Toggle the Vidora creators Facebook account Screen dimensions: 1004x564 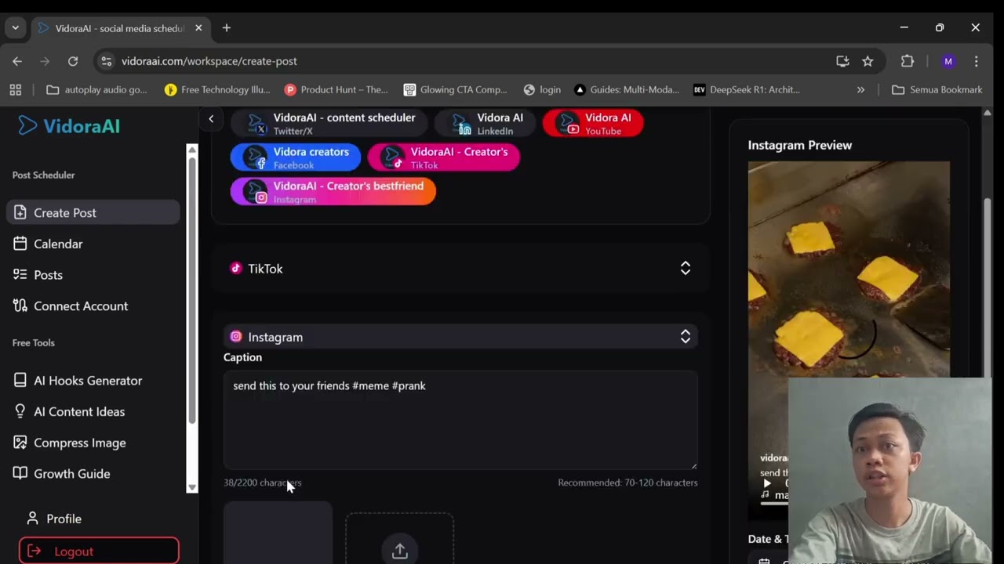click(296, 157)
